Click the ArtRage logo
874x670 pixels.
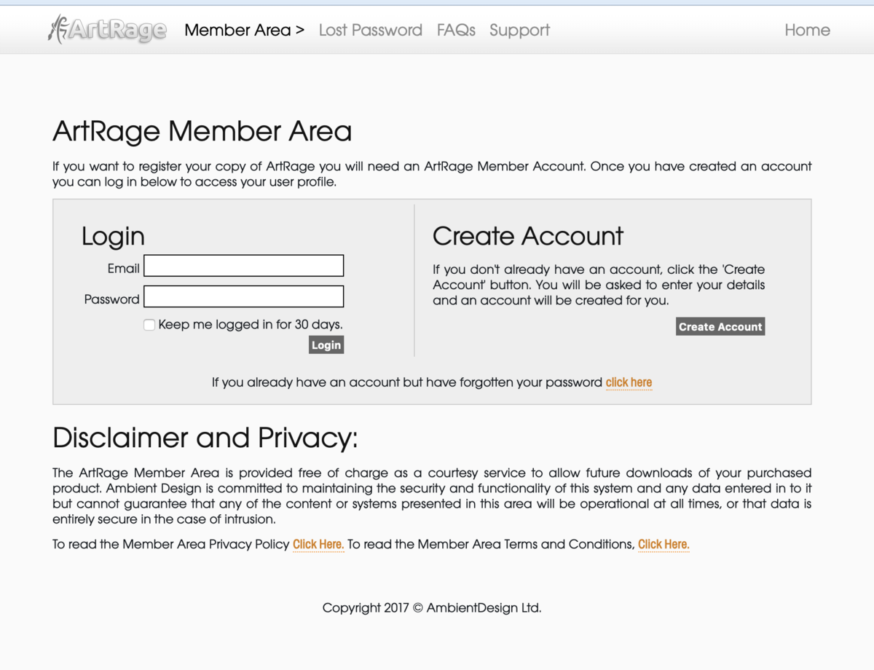pyautogui.click(x=107, y=30)
